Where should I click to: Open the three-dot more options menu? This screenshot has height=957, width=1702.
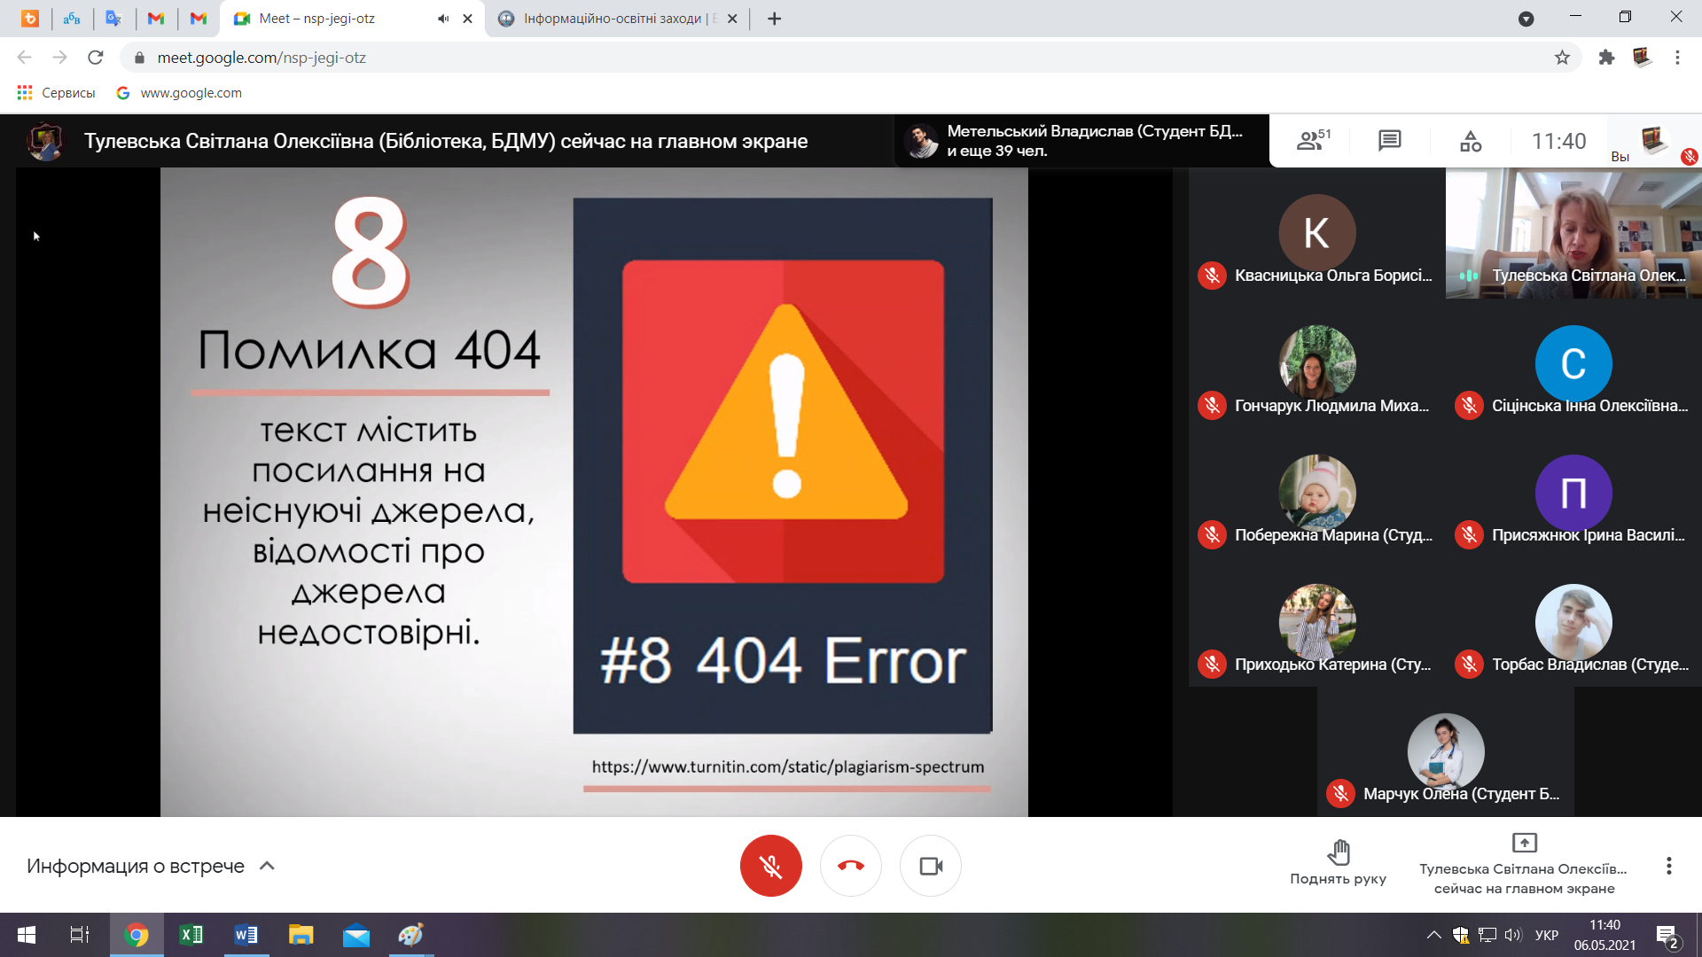(x=1668, y=866)
